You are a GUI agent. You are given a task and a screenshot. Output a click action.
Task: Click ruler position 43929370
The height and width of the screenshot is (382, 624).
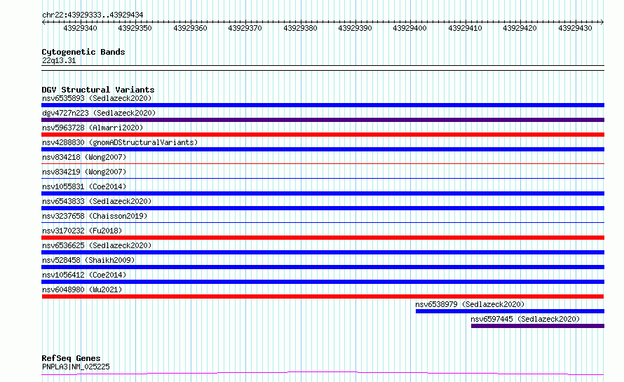[245, 28]
